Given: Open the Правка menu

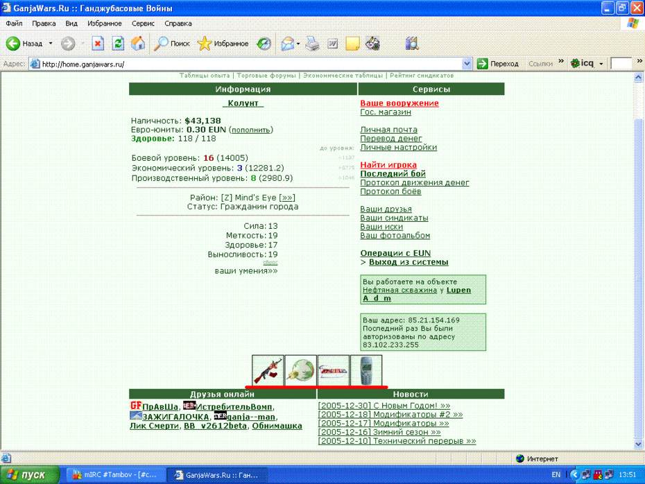Looking at the screenshot, I should pyautogui.click(x=44, y=24).
